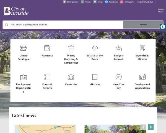Select the Justice of the Peace scales icon
Image resolution: width=166 pixels, height=133 pixels.
click(95, 48)
